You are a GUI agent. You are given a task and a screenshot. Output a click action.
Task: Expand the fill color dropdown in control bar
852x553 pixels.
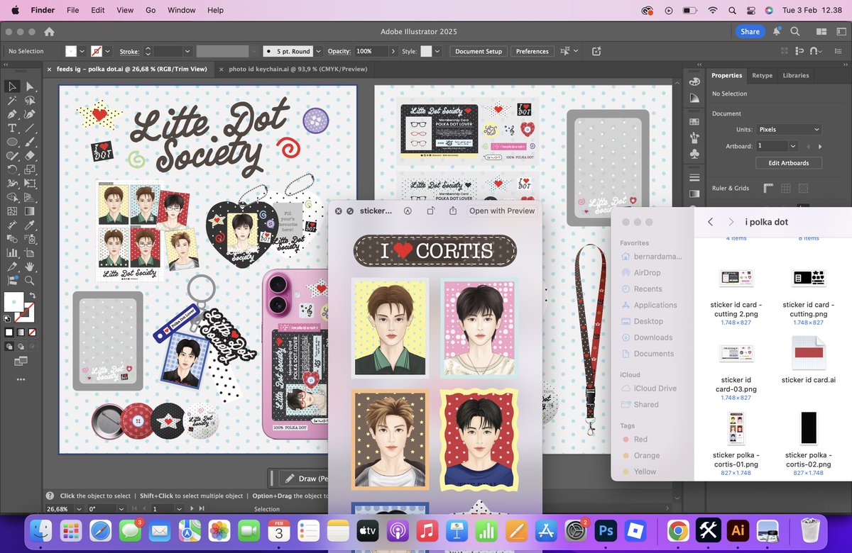pyautogui.click(x=82, y=51)
